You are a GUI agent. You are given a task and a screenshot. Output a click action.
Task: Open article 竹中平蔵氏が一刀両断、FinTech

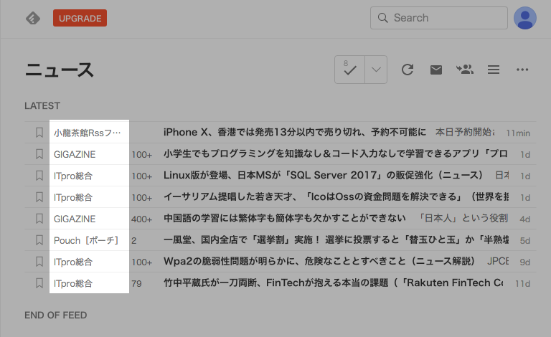[x=333, y=283]
